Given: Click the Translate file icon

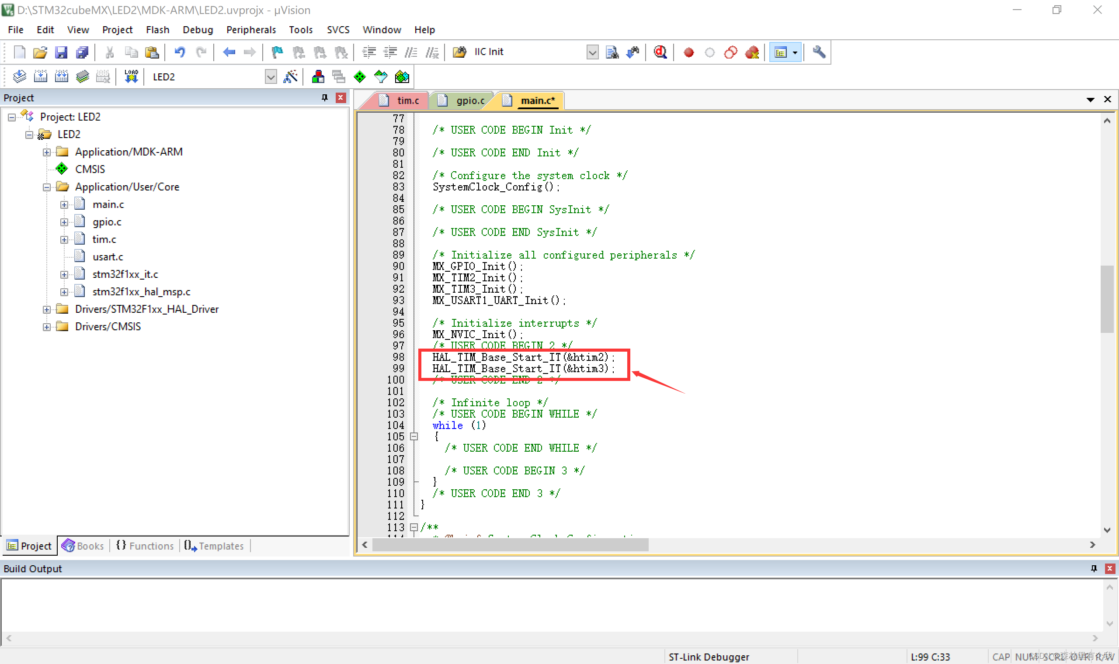Looking at the screenshot, I should coord(19,77).
